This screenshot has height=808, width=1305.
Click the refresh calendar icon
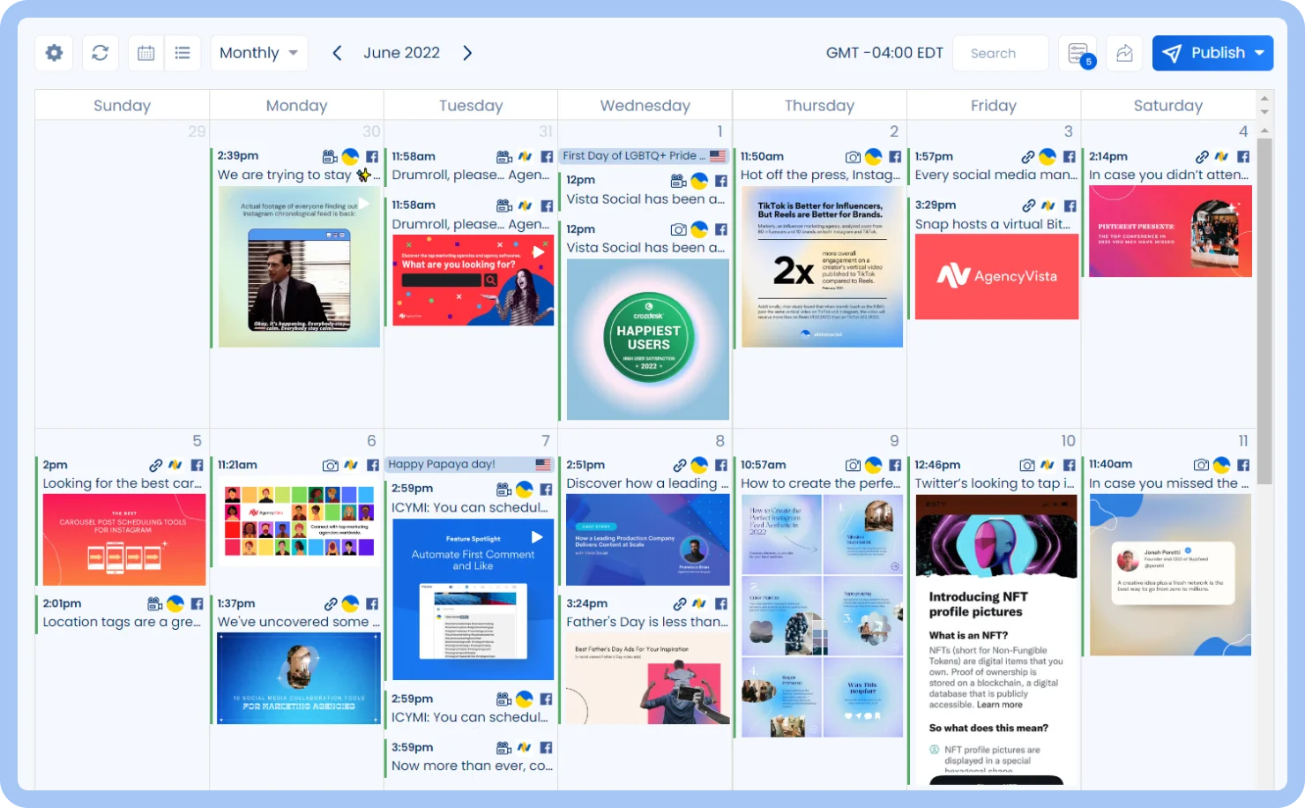(101, 53)
